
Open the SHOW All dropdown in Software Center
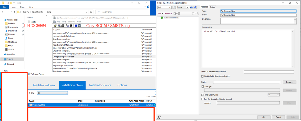[x=52, y=93]
